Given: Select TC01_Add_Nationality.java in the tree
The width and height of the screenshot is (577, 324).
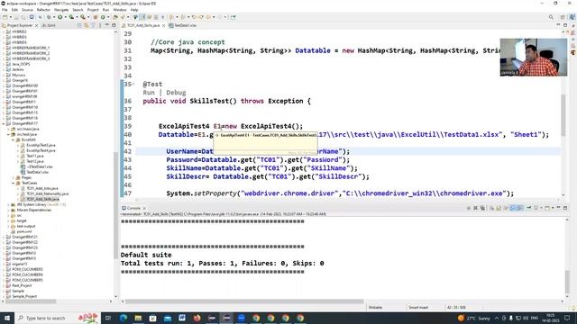Looking at the screenshot, I should [x=48, y=193].
